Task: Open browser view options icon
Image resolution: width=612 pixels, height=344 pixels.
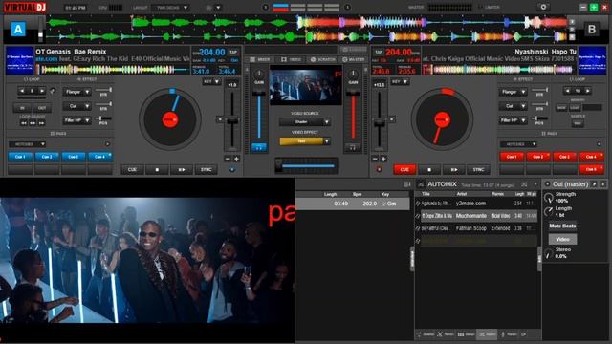Action: click(406, 184)
